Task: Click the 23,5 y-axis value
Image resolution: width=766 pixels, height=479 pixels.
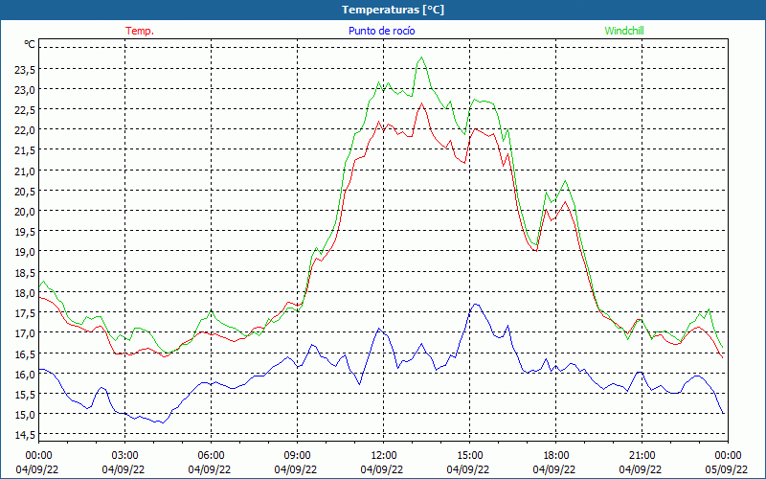Action: [25, 70]
